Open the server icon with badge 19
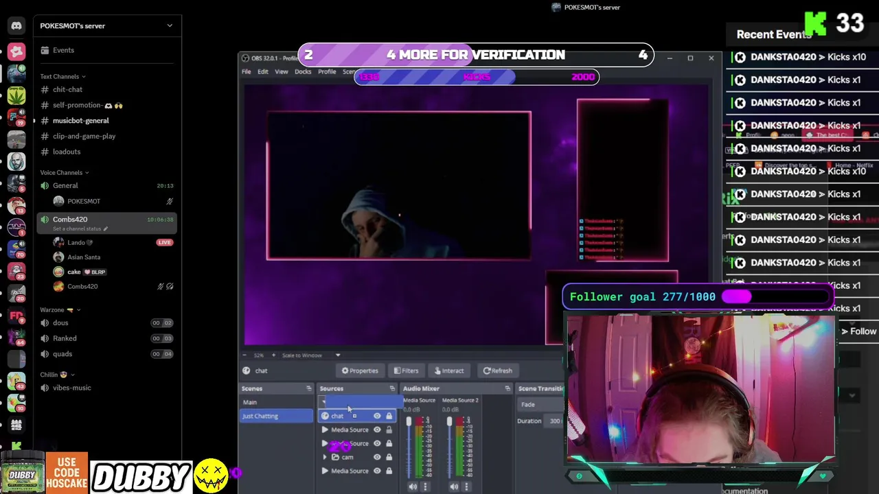This screenshot has width=879, height=494. click(16, 117)
